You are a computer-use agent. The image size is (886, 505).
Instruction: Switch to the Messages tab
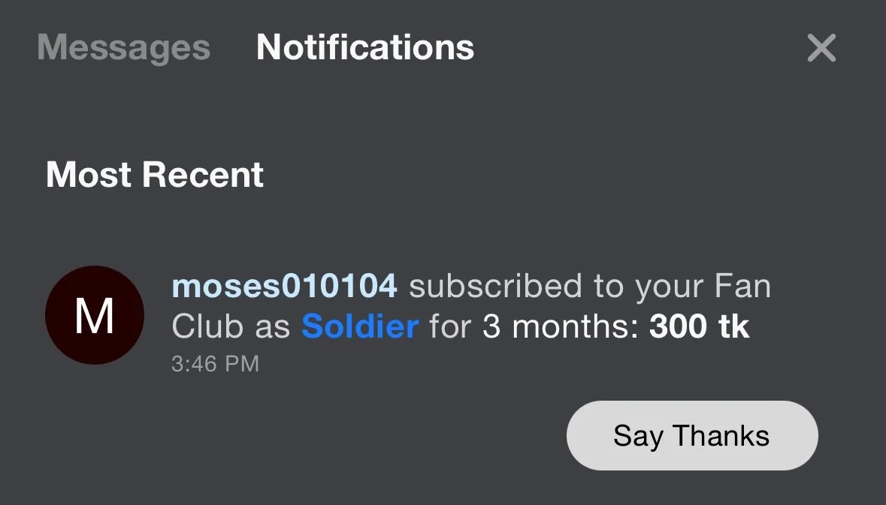click(123, 48)
